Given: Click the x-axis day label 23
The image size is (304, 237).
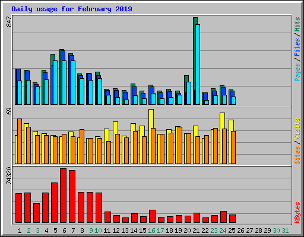Looking at the screenshot, I should 214,230.
